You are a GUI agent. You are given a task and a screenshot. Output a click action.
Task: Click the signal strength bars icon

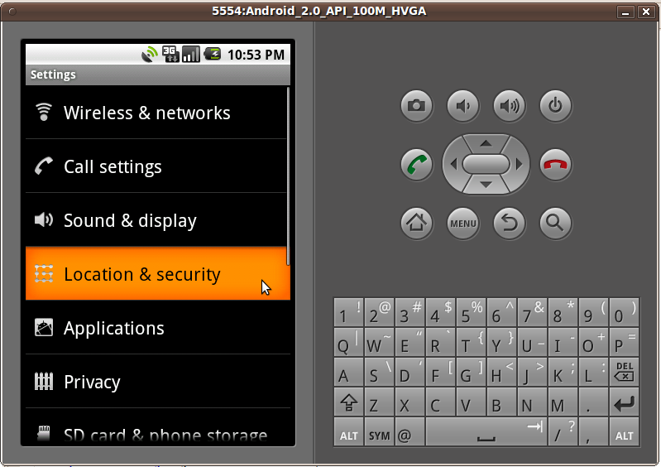point(191,54)
